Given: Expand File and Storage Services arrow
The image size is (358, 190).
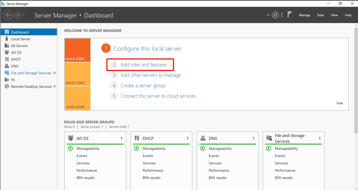Looking at the screenshot, I should click(55, 73).
